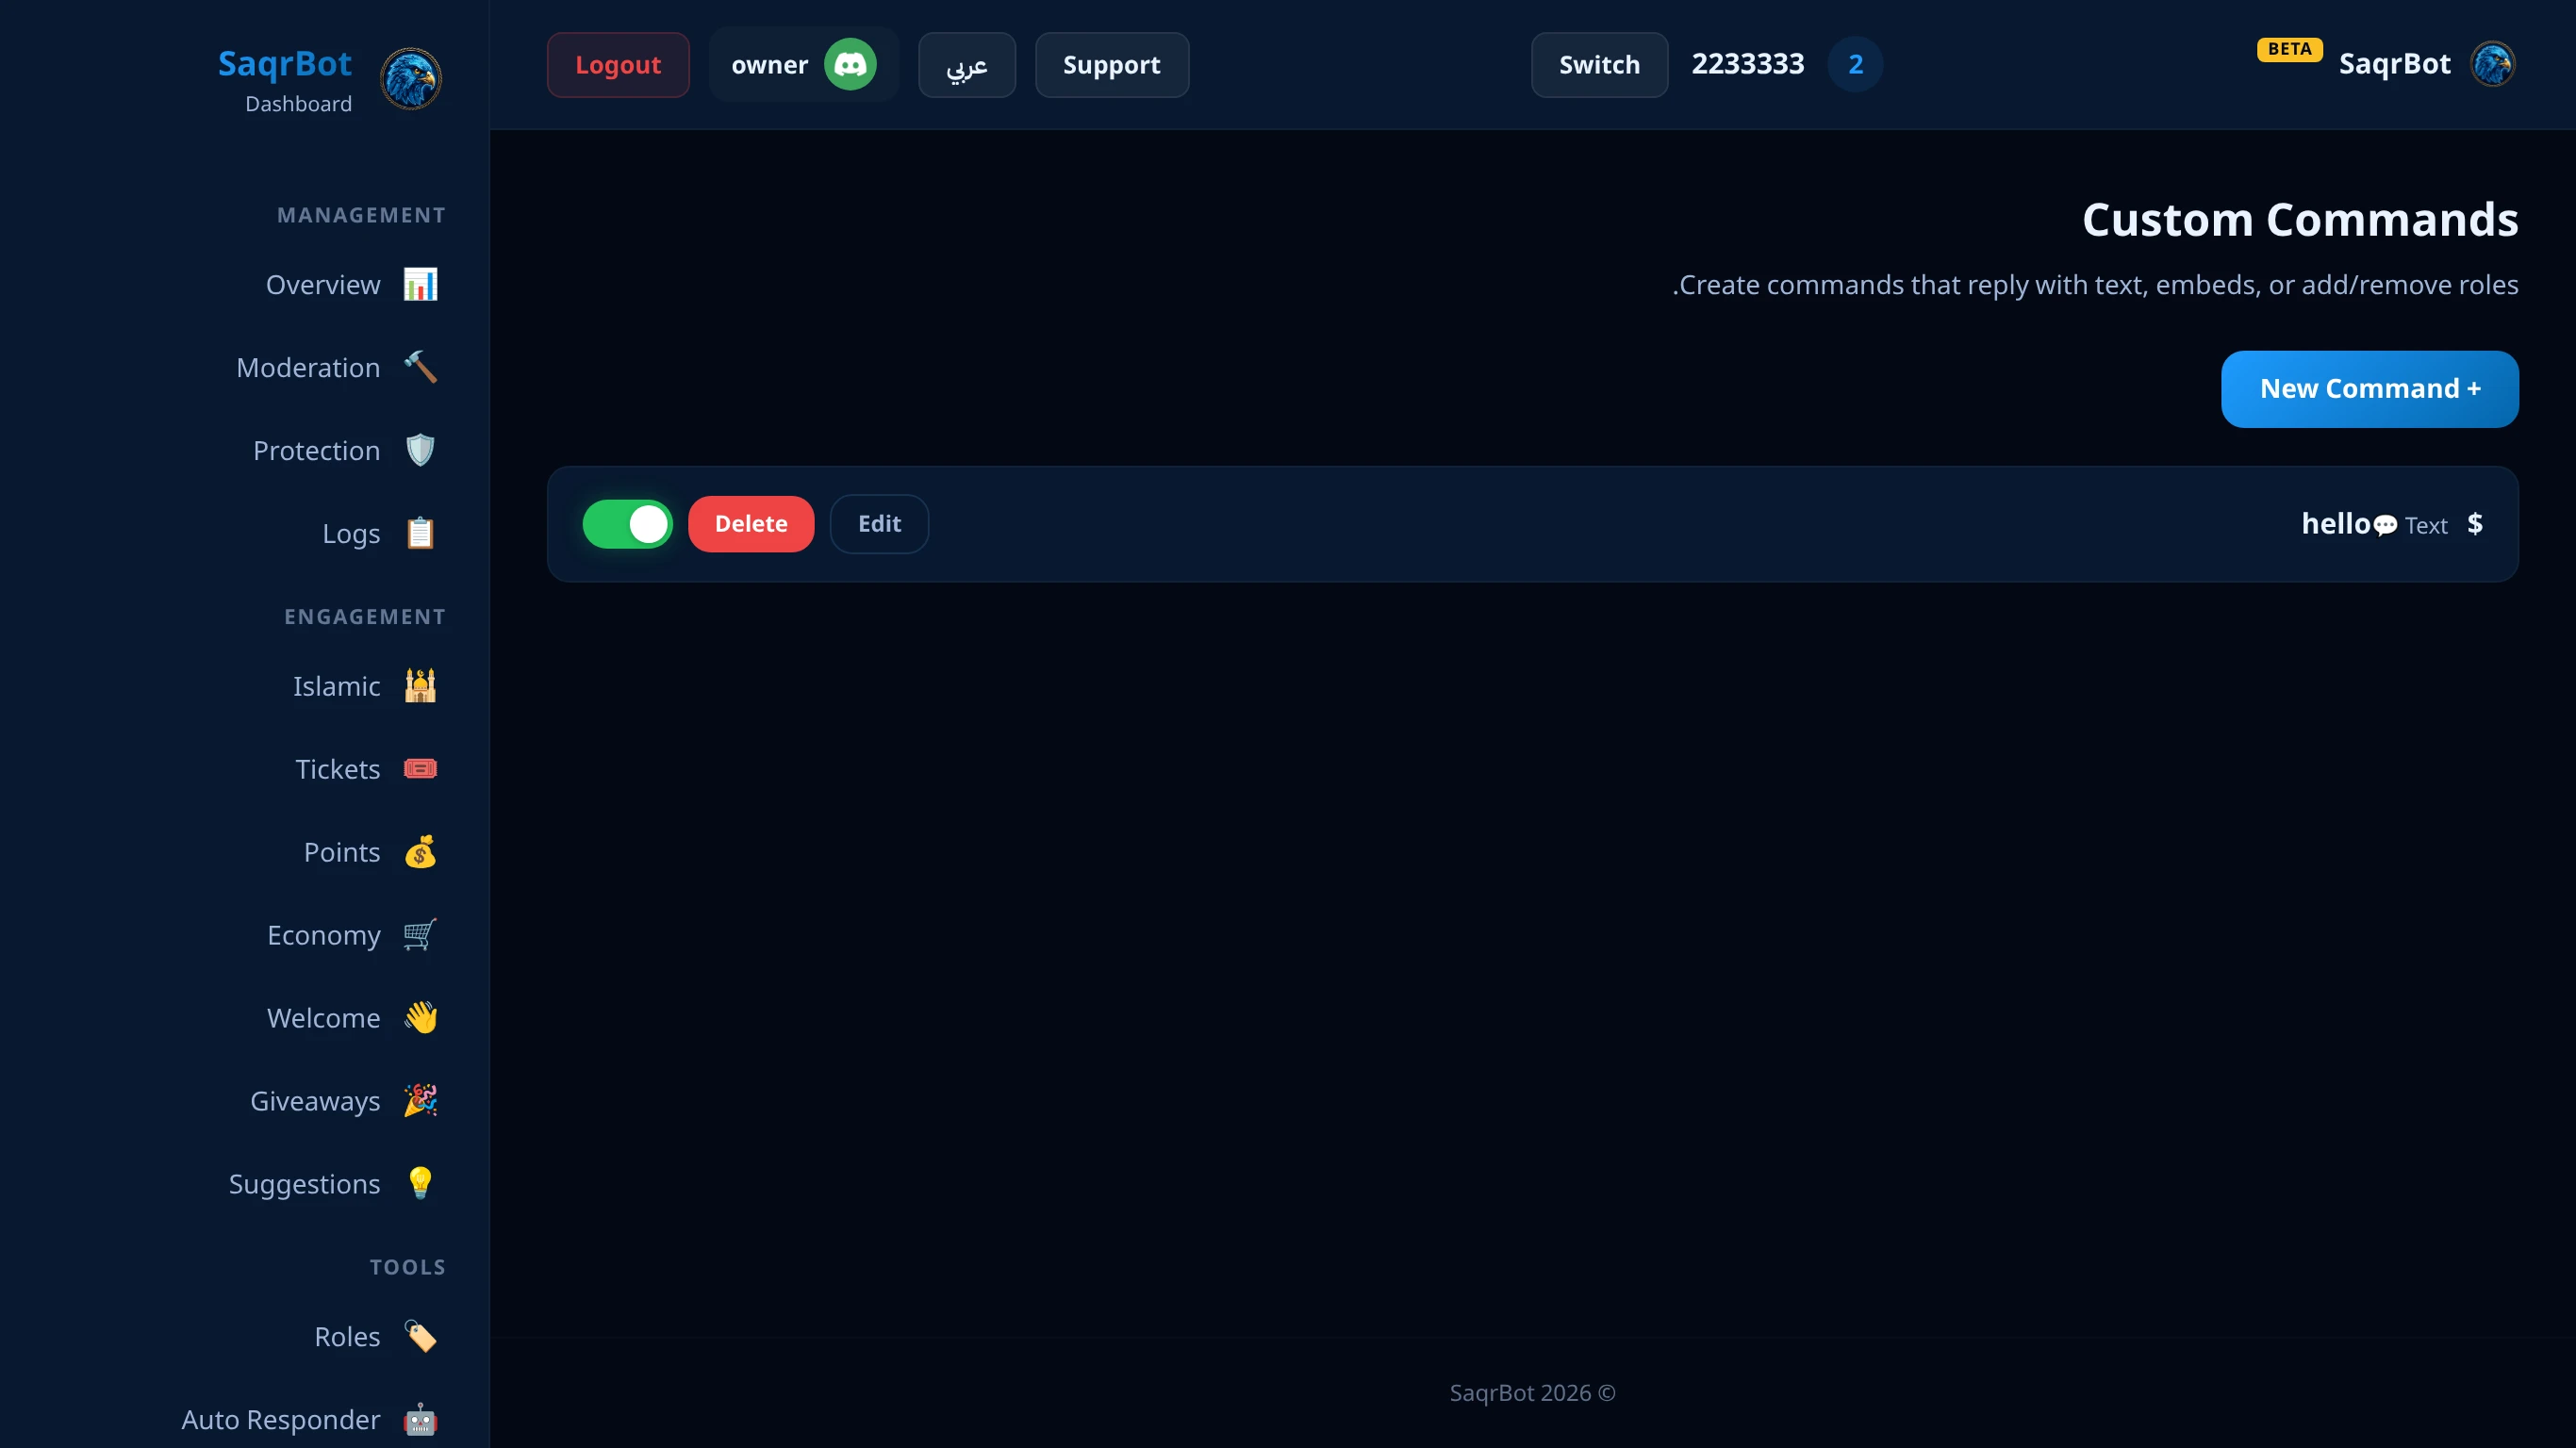Click the ENGAGEMENT section label
The width and height of the screenshot is (2576, 1448).
(x=365, y=617)
